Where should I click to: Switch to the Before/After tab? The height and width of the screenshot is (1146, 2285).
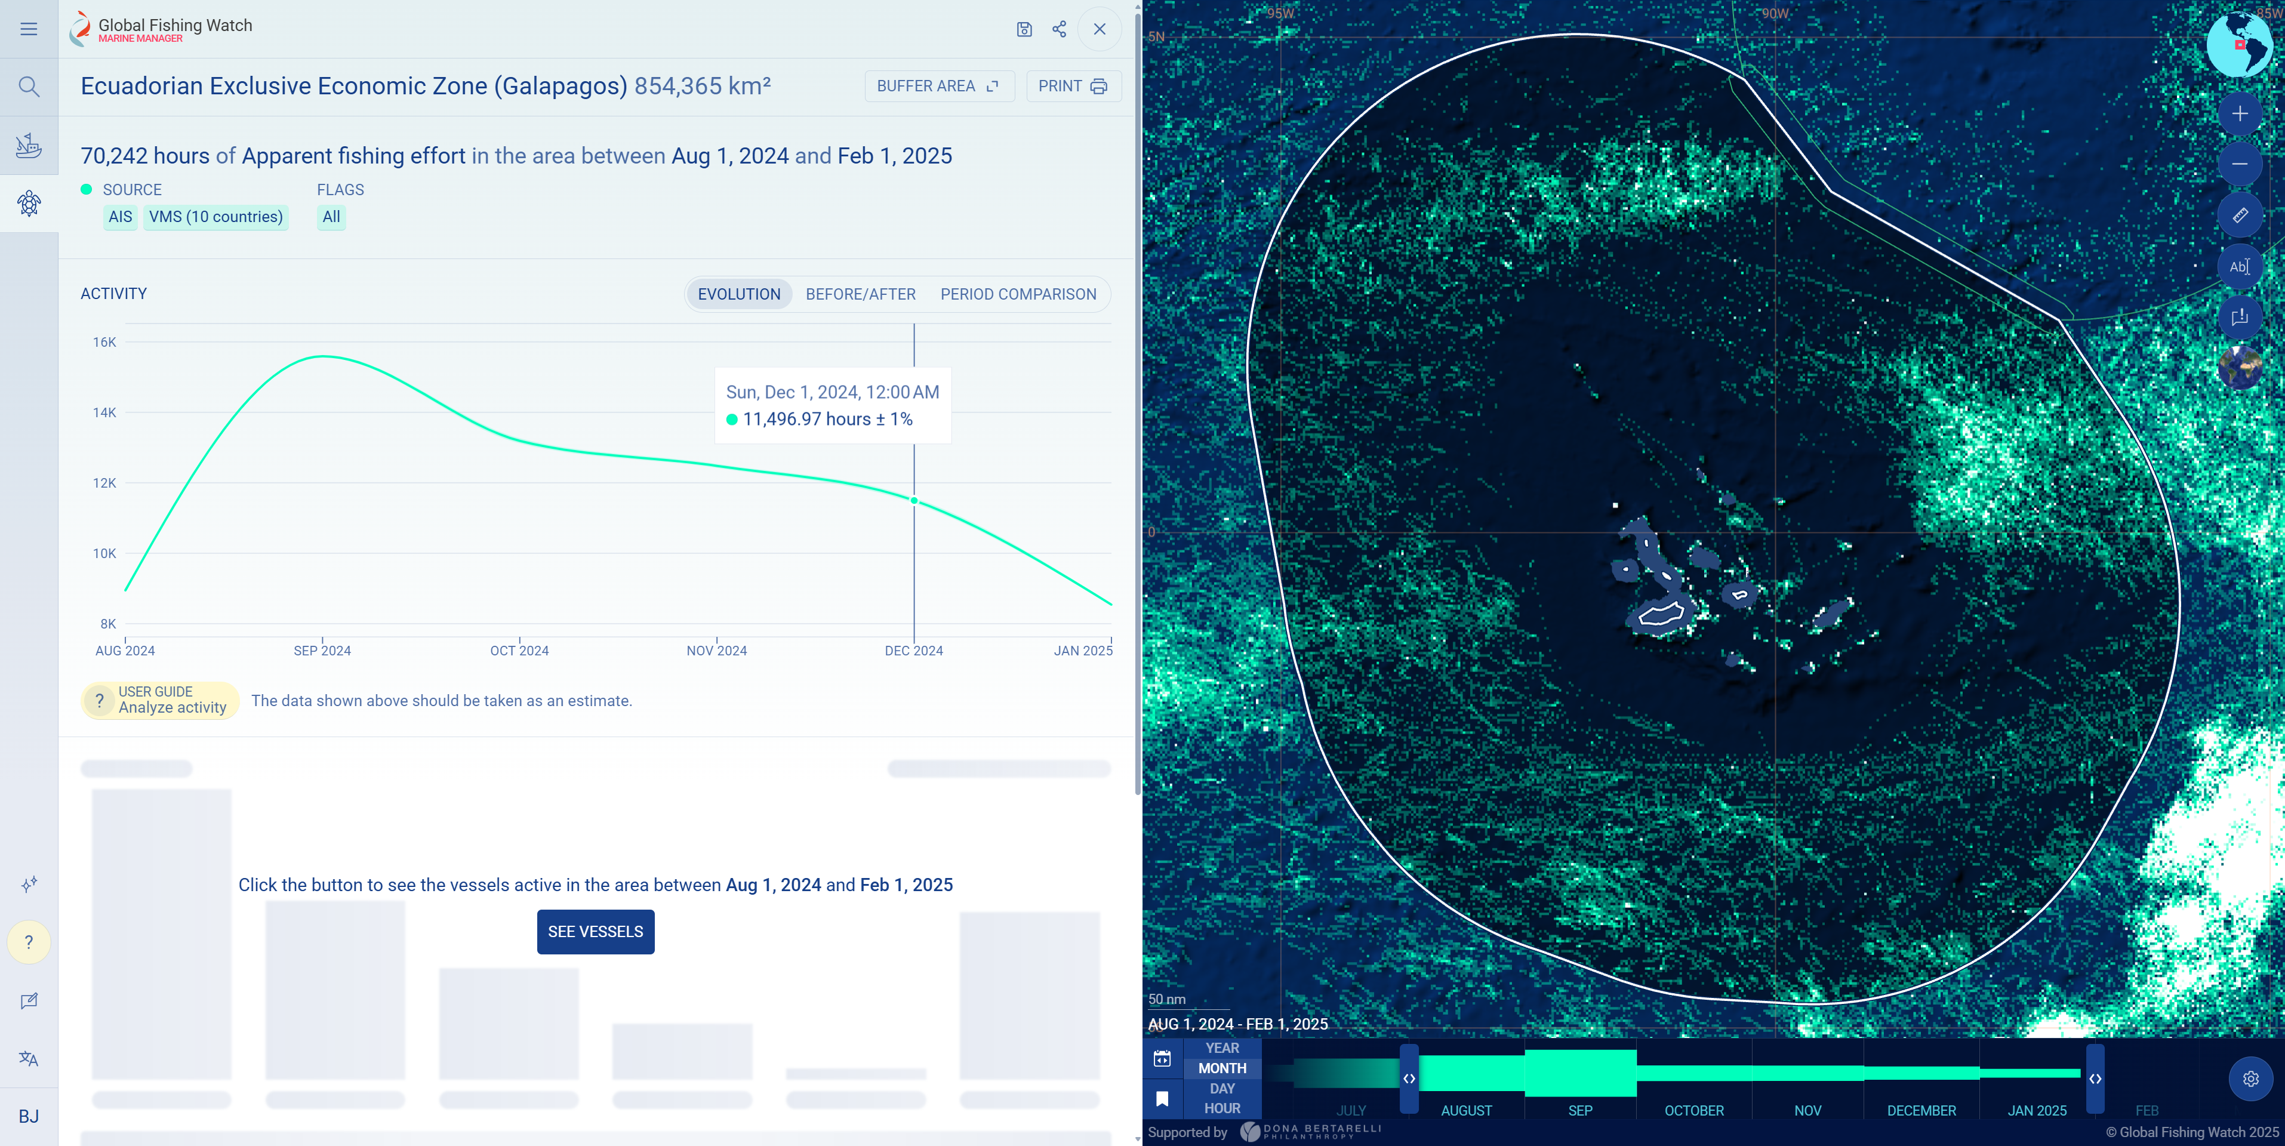860,294
